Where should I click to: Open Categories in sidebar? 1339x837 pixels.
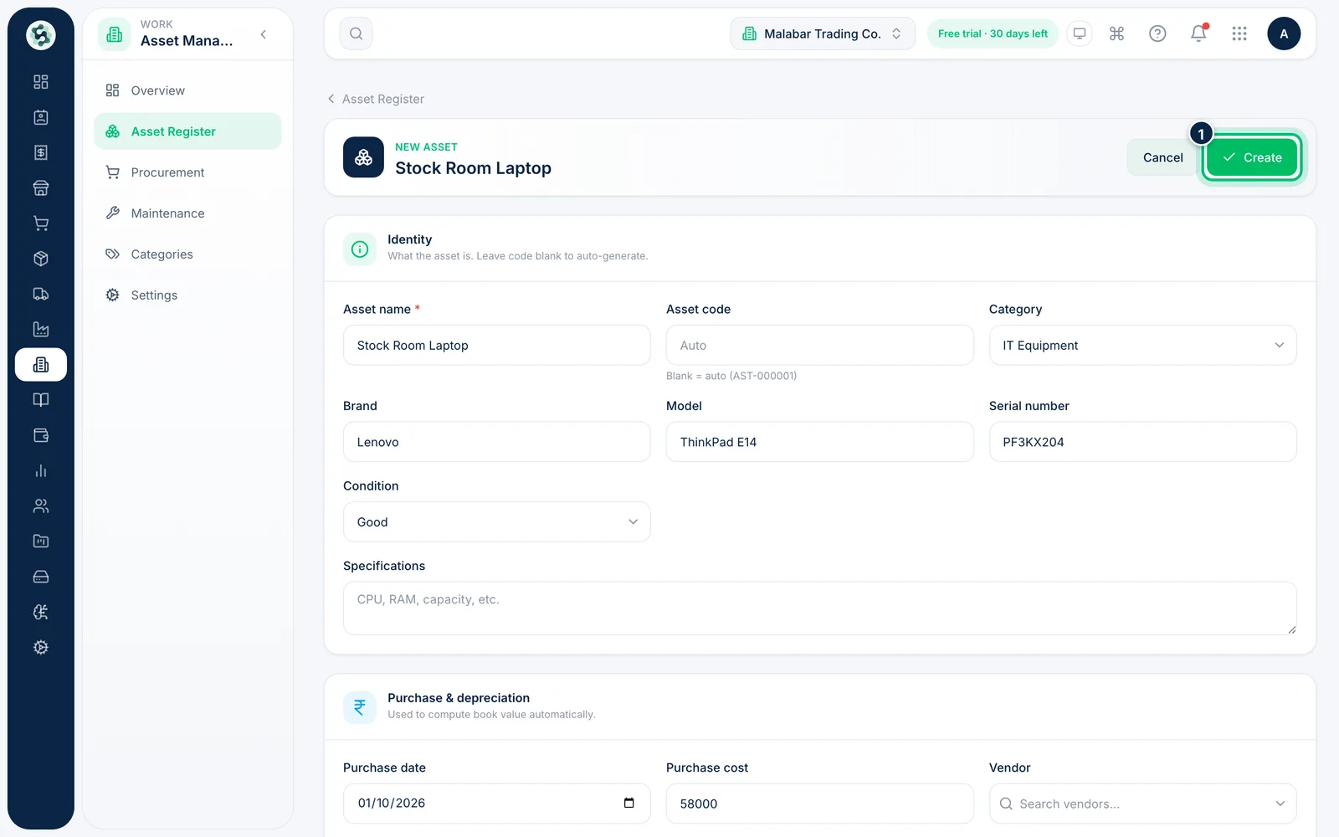(x=187, y=254)
